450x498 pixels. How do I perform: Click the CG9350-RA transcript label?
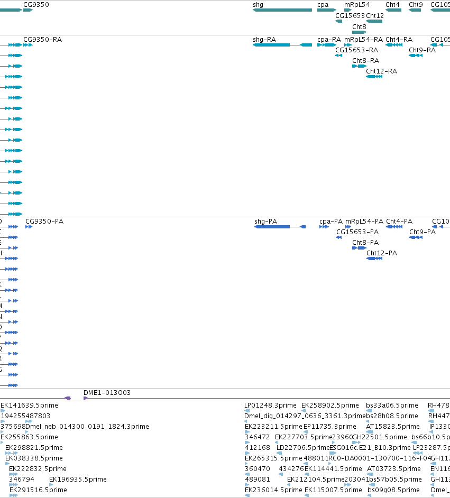pyautogui.click(x=42, y=39)
